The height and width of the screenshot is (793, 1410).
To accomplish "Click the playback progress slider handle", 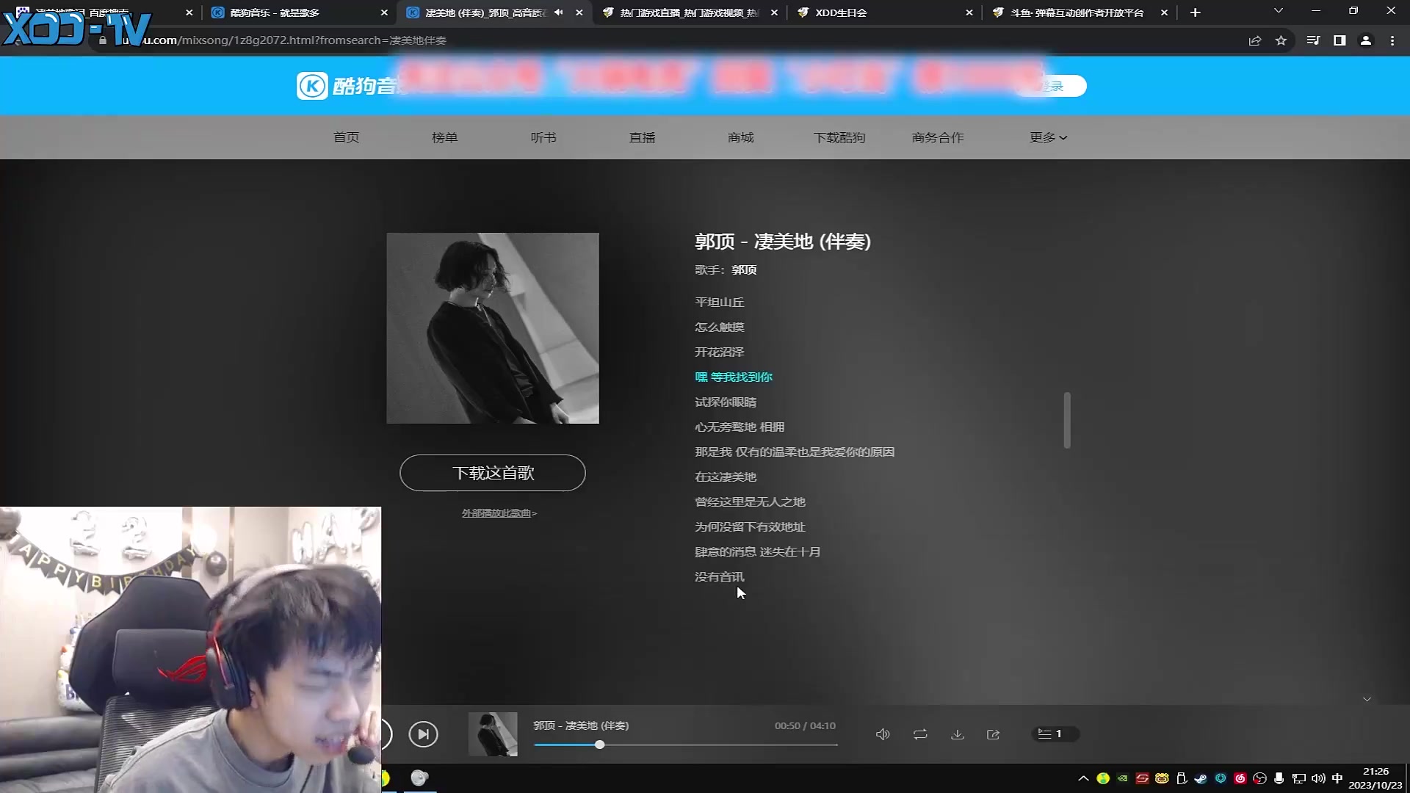I will pyautogui.click(x=600, y=745).
